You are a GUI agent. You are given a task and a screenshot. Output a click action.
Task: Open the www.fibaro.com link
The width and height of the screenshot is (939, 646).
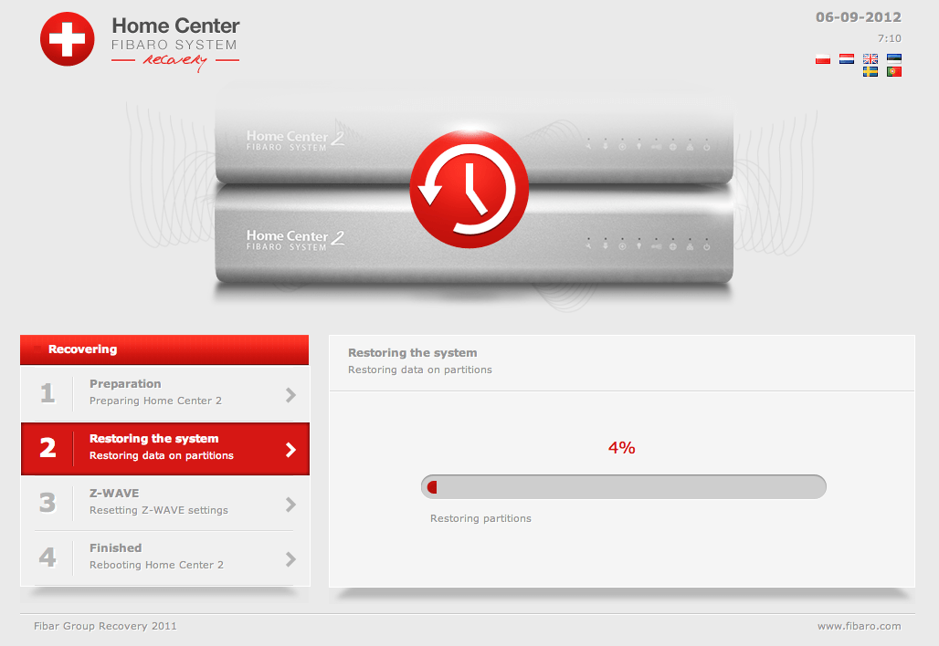click(859, 626)
